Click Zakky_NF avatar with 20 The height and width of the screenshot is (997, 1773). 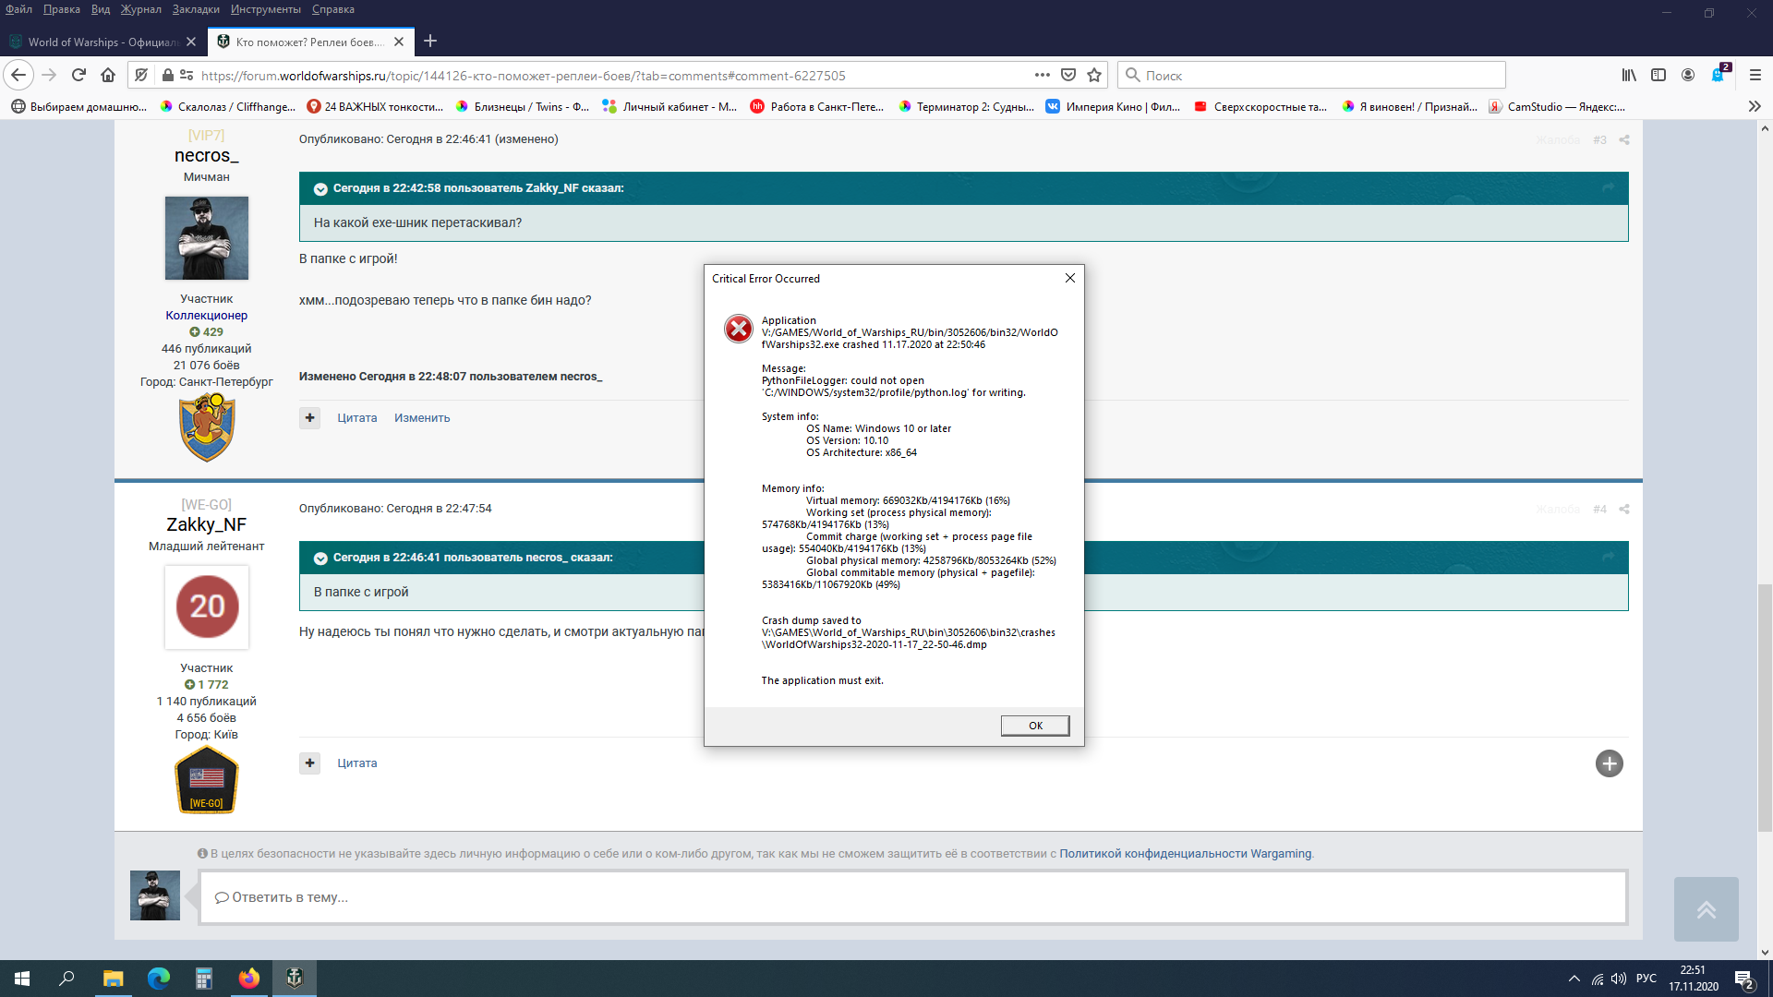207,607
